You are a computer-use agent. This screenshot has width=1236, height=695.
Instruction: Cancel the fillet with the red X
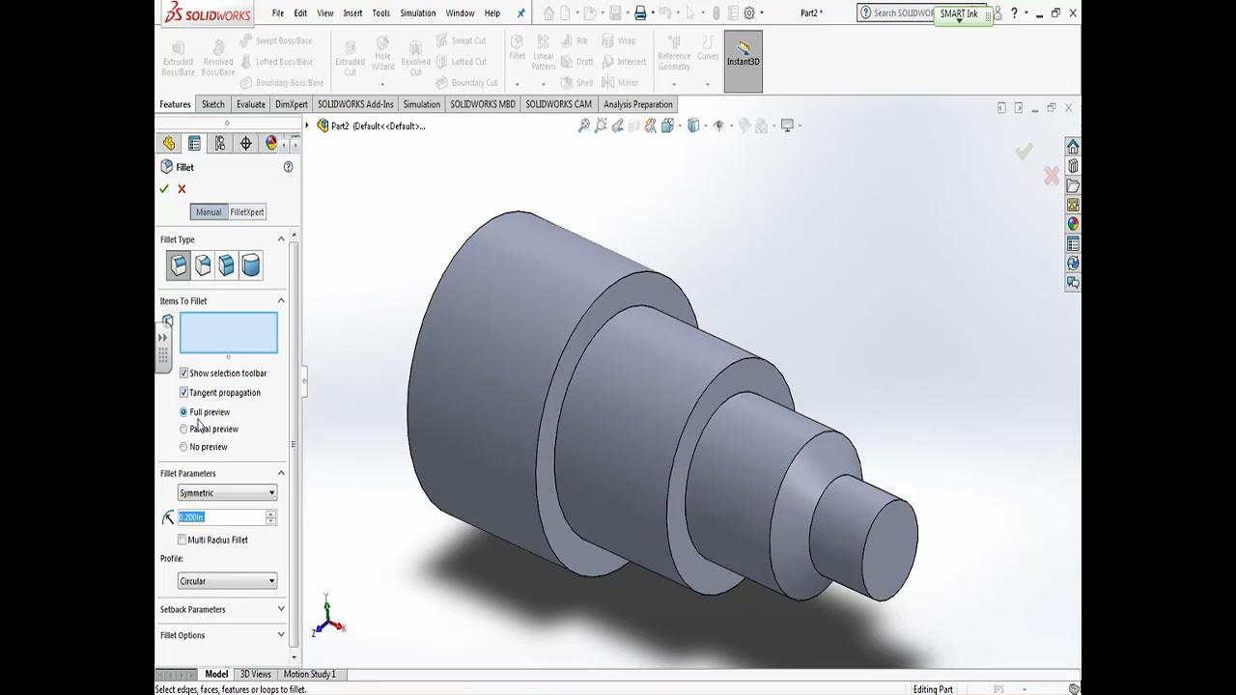pyautogui.click(x=182, y=189)
